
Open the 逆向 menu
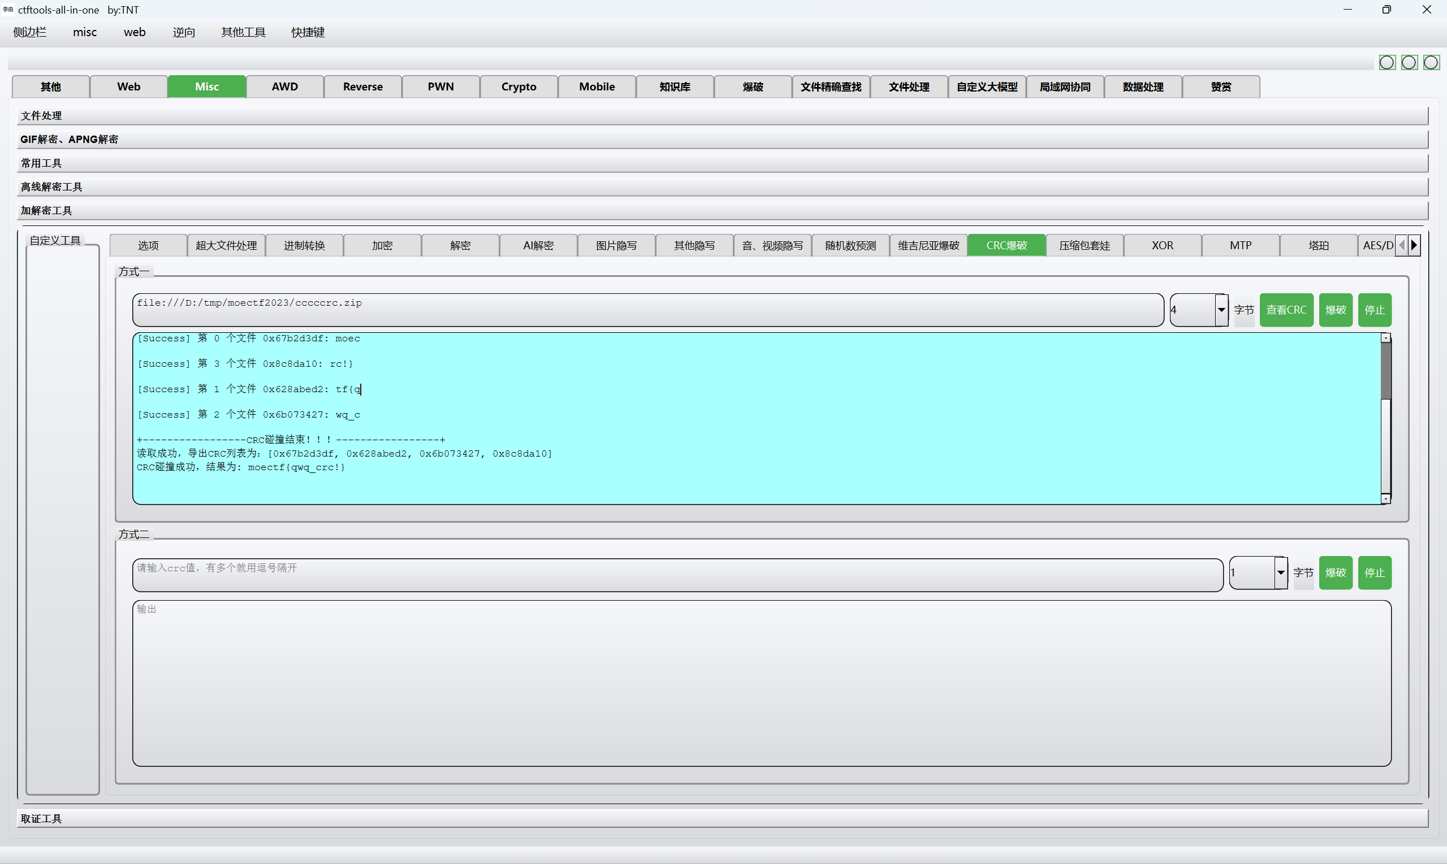(184, 32)
